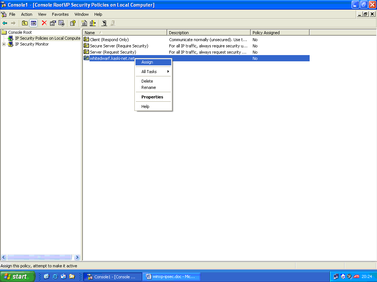The width and height of the screenshot is (377, 282).
Task: Click the Up one level folder icon
Action: [x=25, y=23]
